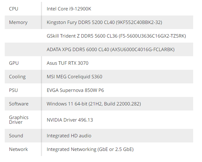Click the Cooling row label
Screen dimensions: 202x162
point(17,77)
